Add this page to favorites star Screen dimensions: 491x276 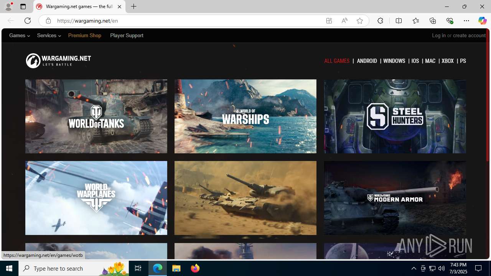pyautogui.click(x=360, y=21)
